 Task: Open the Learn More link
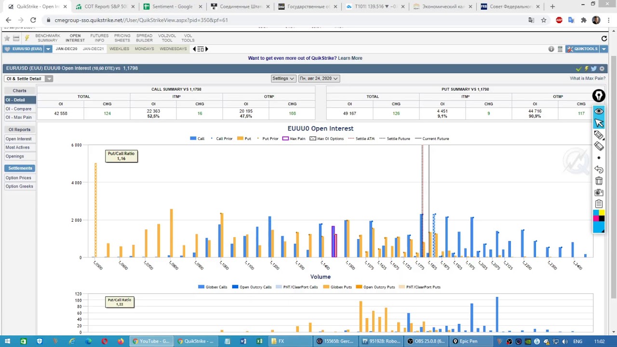point(350,58)
